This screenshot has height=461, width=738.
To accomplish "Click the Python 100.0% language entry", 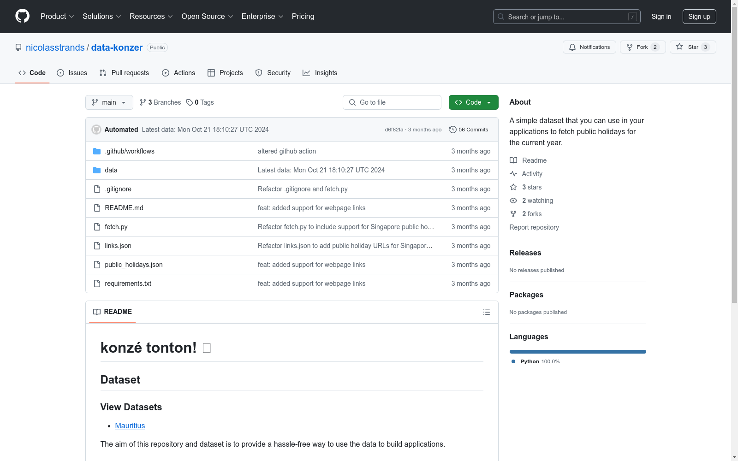I will [x=536, y=361].
